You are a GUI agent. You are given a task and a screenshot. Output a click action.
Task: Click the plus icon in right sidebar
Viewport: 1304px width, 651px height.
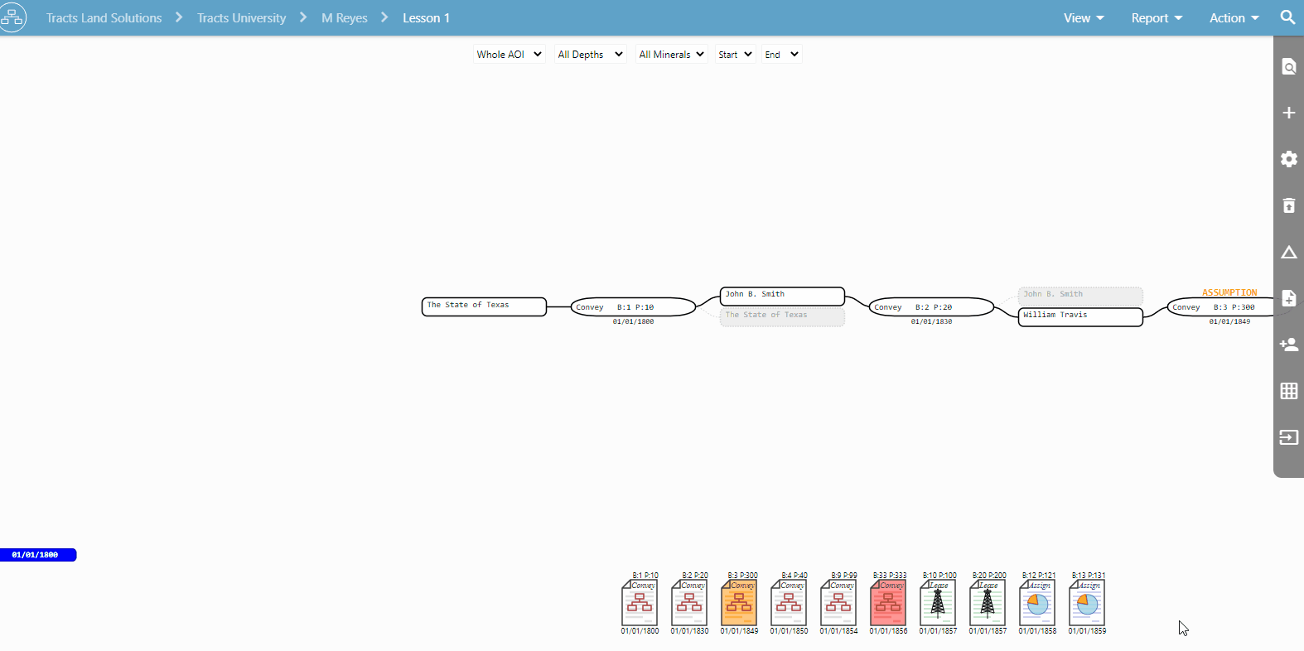[x=1288, y=113]
